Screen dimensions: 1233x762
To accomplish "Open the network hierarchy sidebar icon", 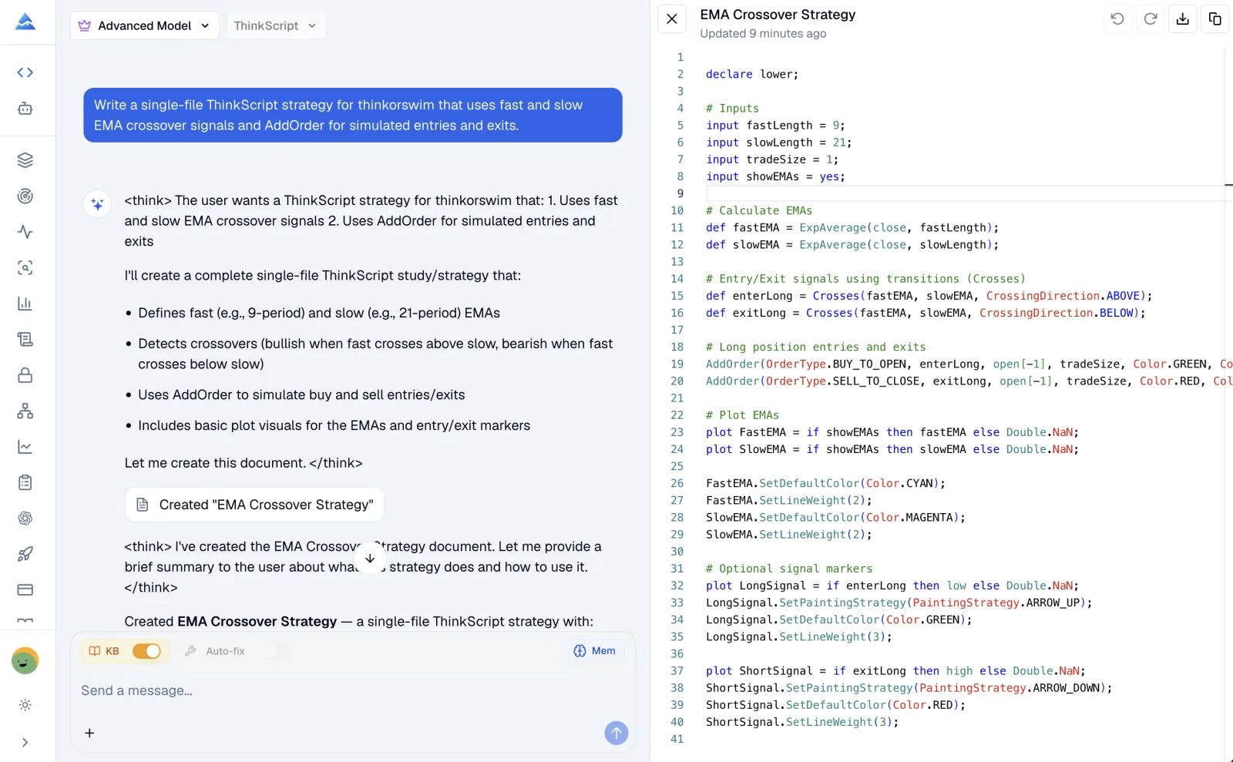I will click(x=25, y=411).
